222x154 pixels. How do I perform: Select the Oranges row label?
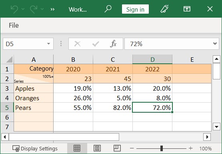pyautogui.click(x=34, y=98)
